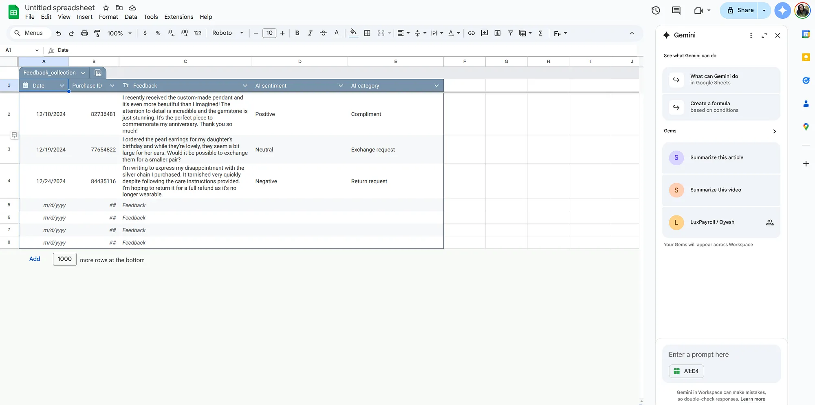This screenshot has width=815, height=405.
Task: Click the Learn more link
Action: click(x=753, y=399)
